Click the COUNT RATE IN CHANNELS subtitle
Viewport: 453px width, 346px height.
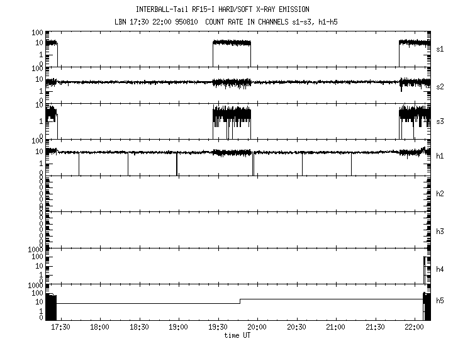click(222, 21)
